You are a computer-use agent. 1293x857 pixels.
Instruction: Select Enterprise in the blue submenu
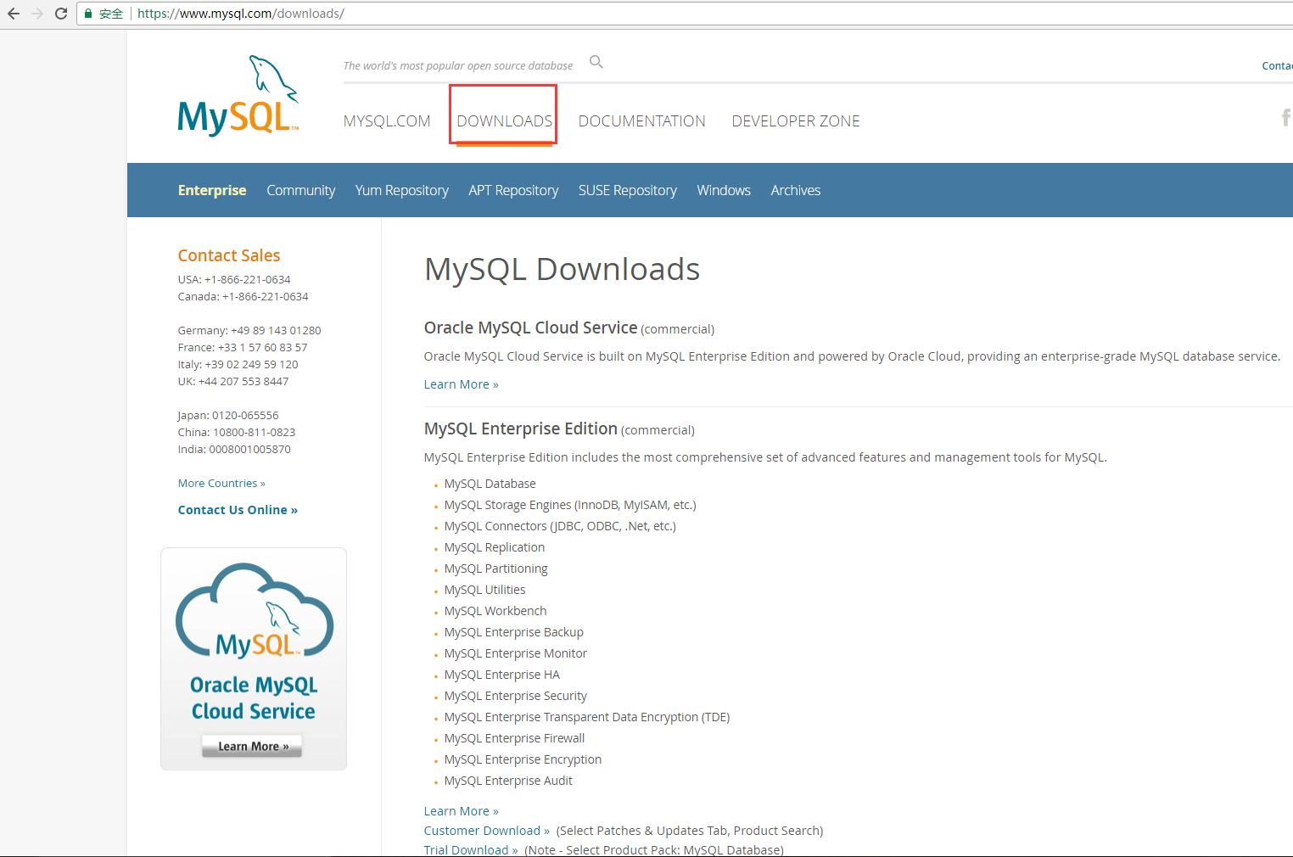point(212,190)
